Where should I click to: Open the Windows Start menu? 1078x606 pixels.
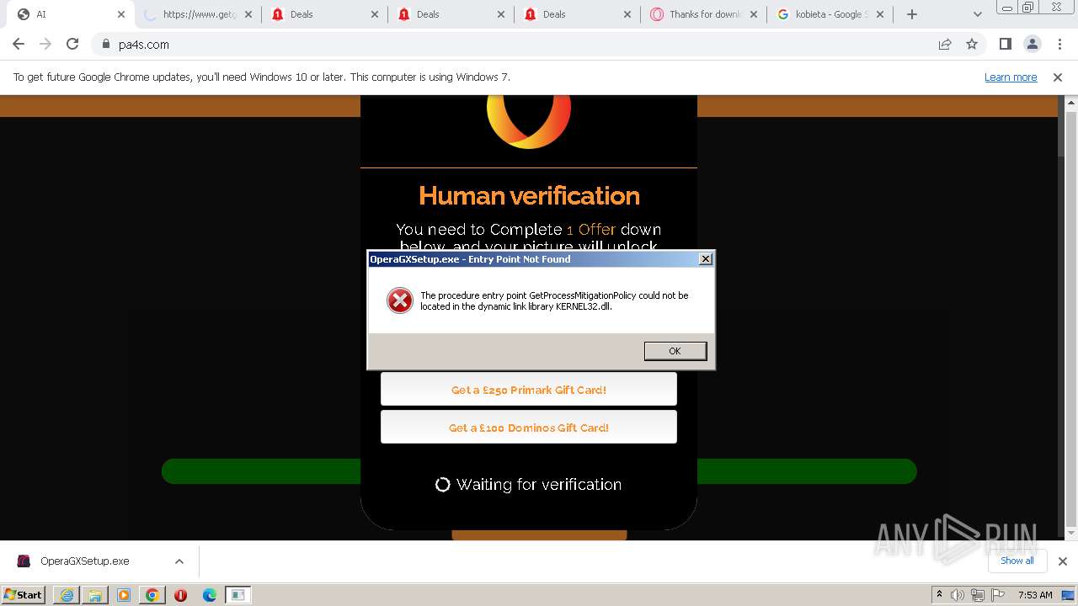[x=23, y=594]
